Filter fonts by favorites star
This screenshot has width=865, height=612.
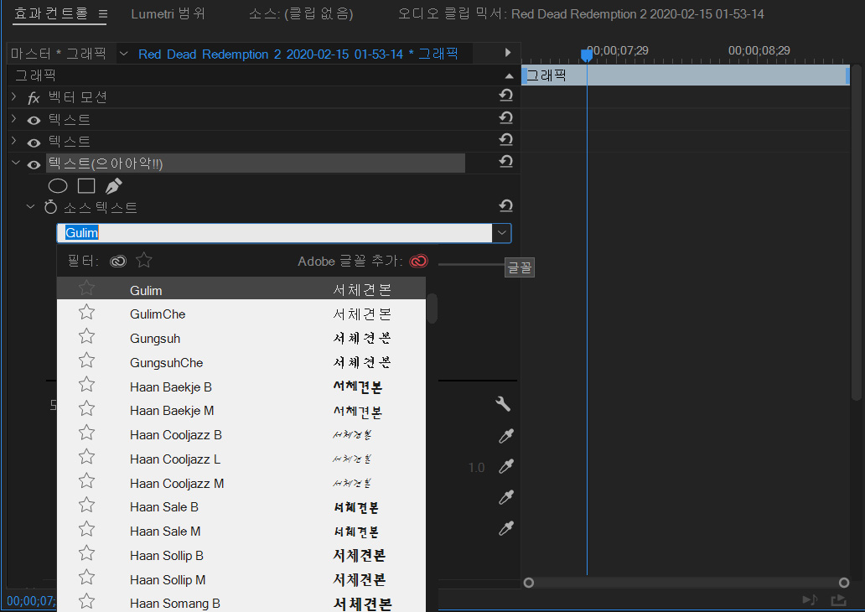point(144,260)
